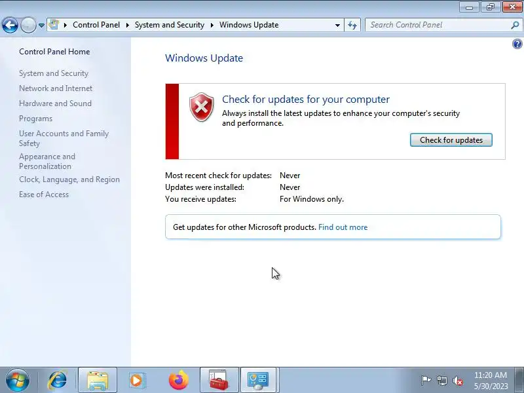Open Appearance and Personalization
524x393 pixels.
pos(47,161)
